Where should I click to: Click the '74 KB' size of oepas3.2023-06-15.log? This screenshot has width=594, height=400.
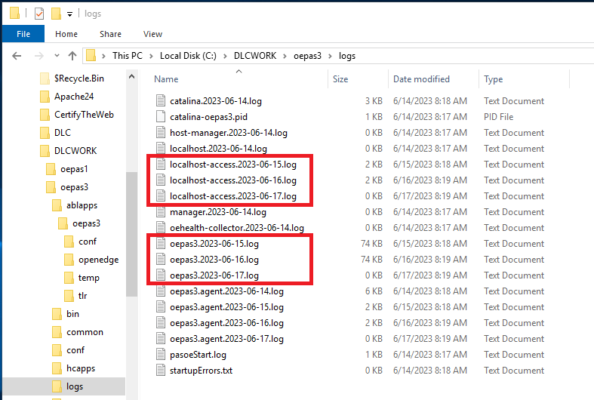point(371,244)
